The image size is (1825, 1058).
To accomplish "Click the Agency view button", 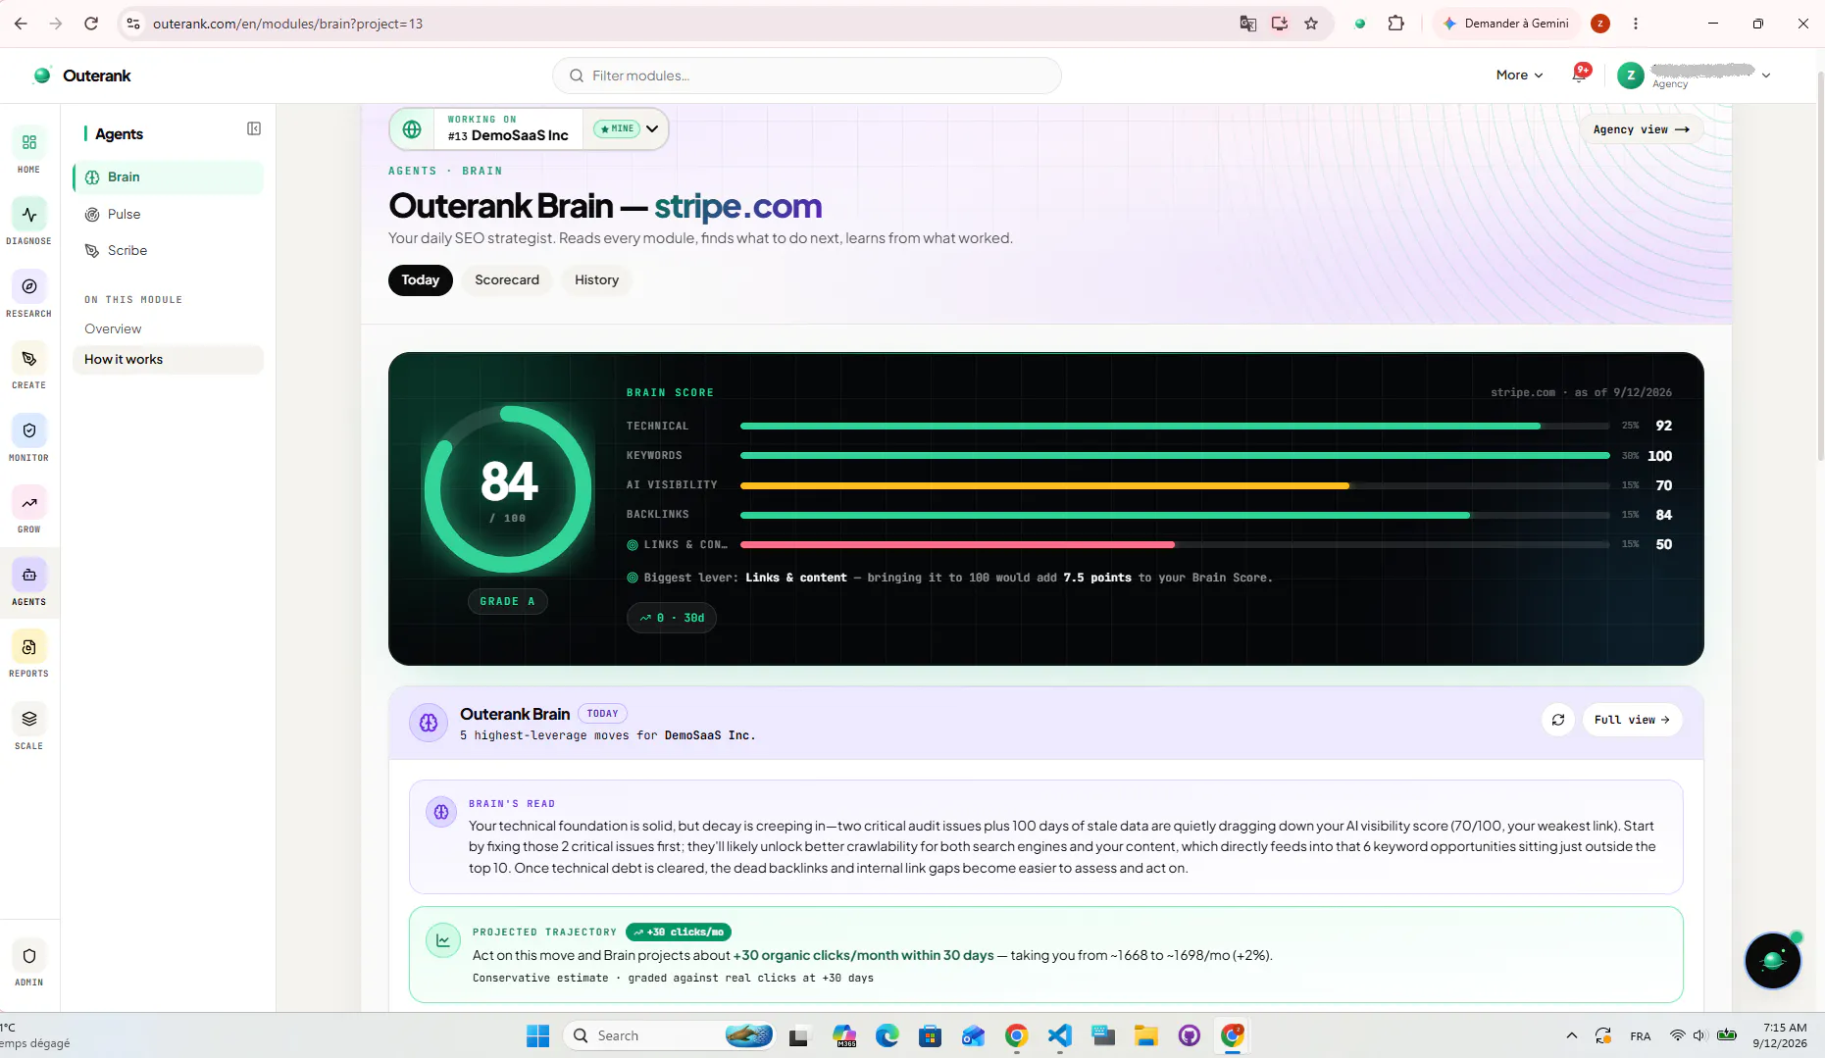I will click(x=1642, y=129).
